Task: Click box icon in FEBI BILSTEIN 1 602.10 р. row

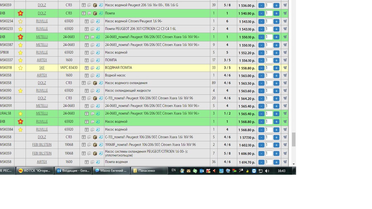Action: tap(95, 145)
